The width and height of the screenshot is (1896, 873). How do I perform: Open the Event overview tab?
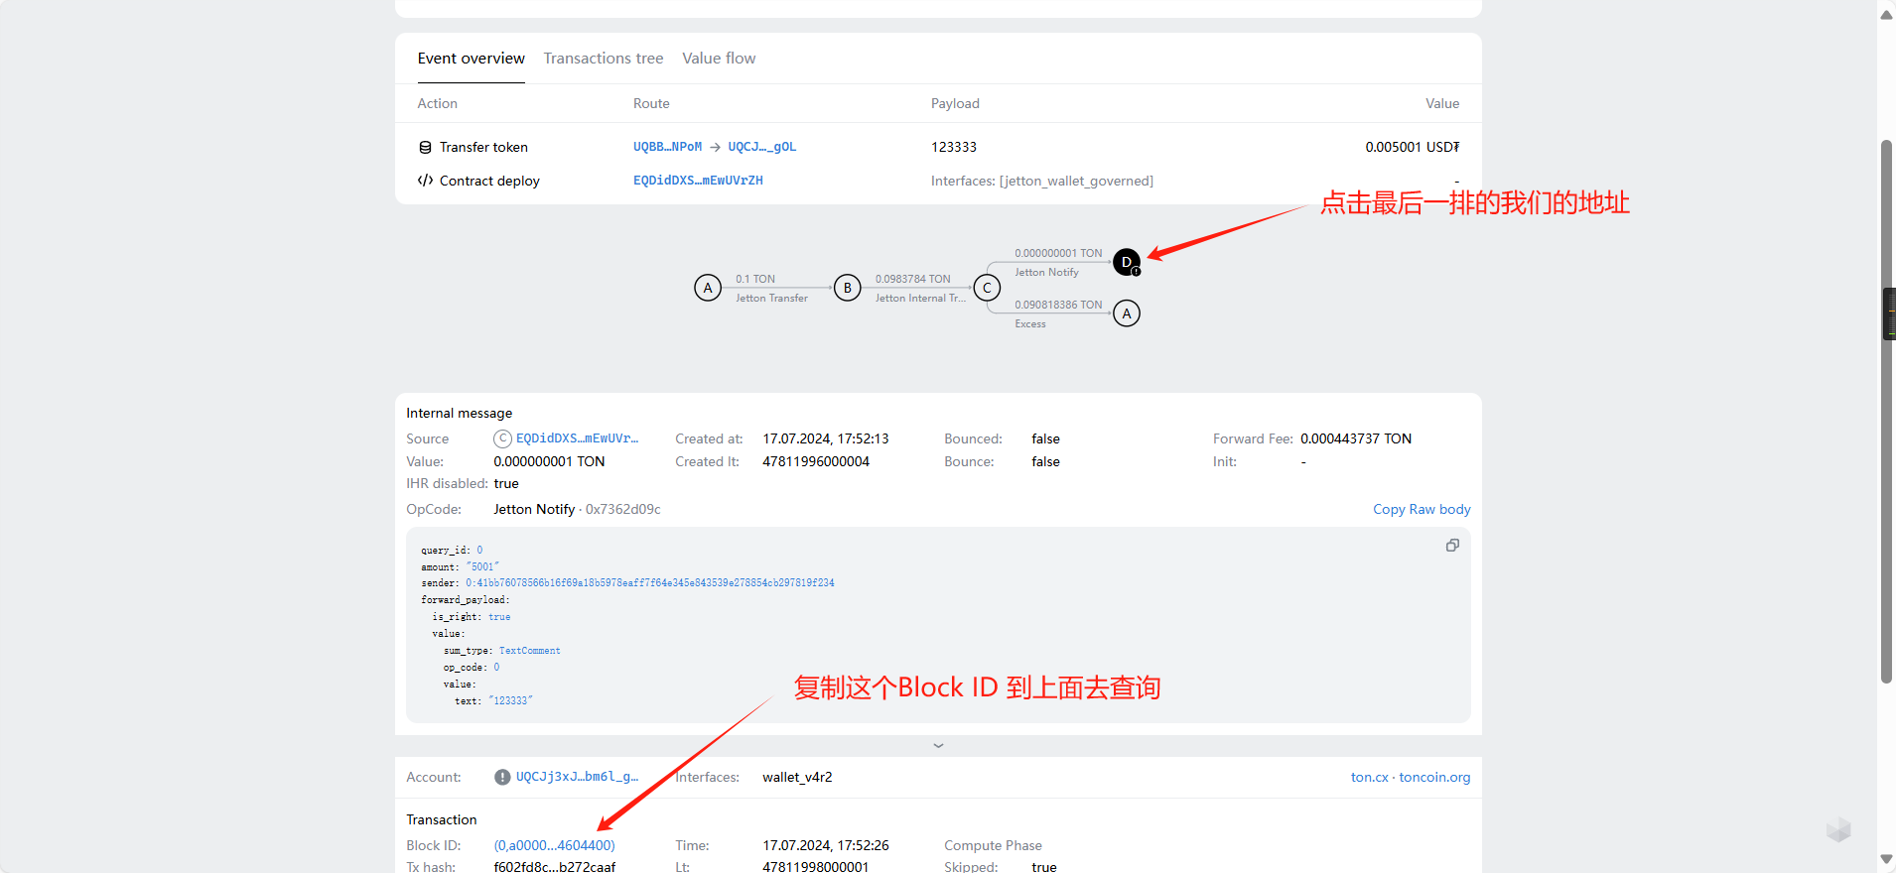point(471,59)
